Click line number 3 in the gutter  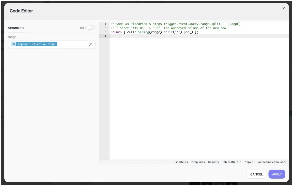point(105,32)
